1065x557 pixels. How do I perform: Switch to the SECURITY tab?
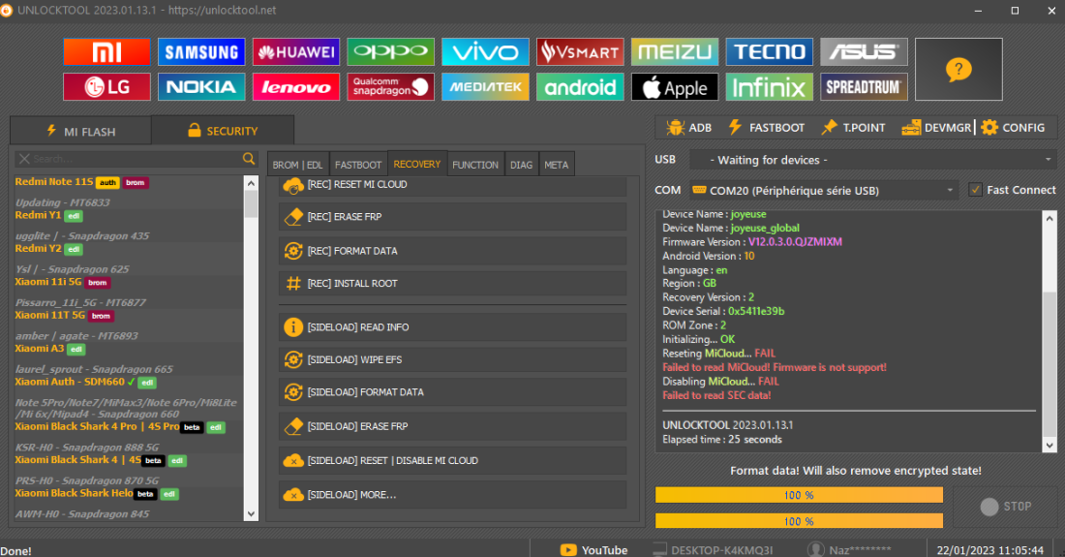[x=223, y=131]
